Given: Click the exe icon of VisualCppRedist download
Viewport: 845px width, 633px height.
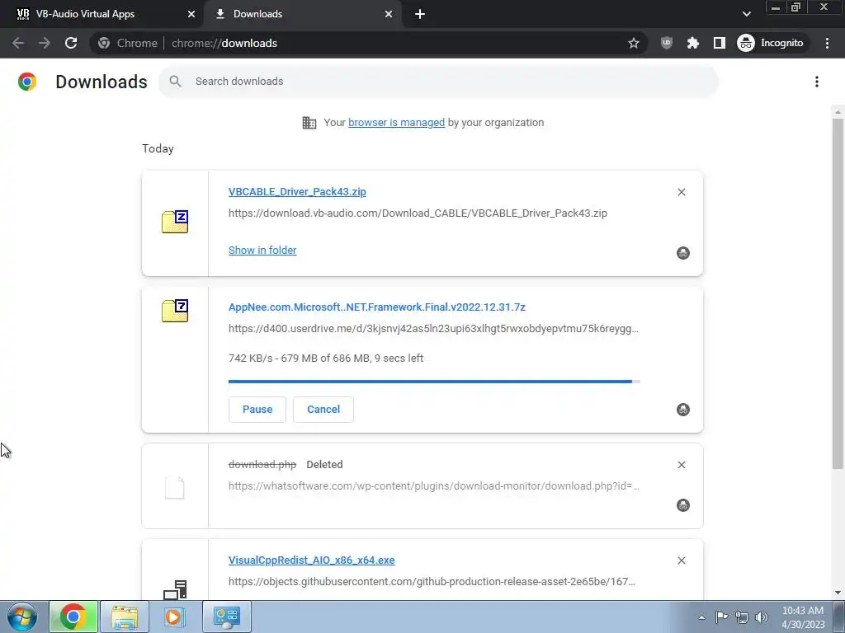Looking at the screenshot, I should pyautogui.click(x=175, y=590).
